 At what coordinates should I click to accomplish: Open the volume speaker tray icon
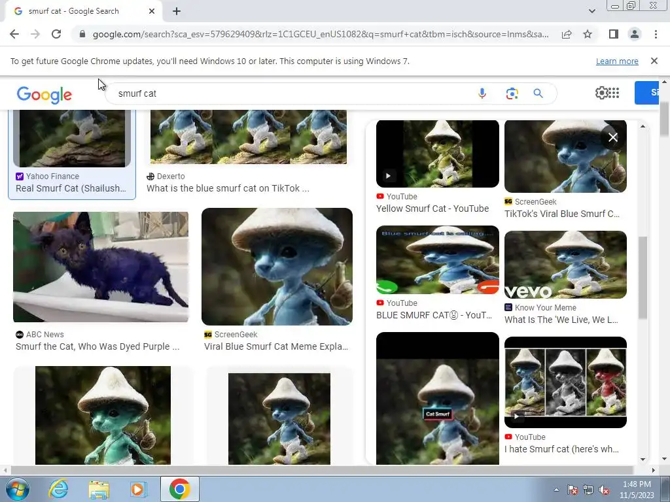point(604,490)
